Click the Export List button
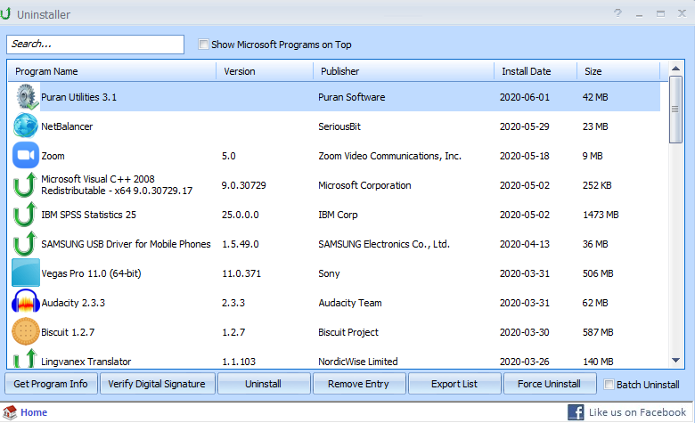Image resolution: width=695 pixels, height=423 pixels. (x=453, y=385)
